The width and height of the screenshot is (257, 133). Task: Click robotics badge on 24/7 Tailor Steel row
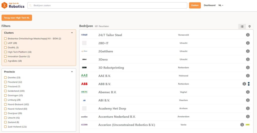pyautogui.click(x=248, y=35)
